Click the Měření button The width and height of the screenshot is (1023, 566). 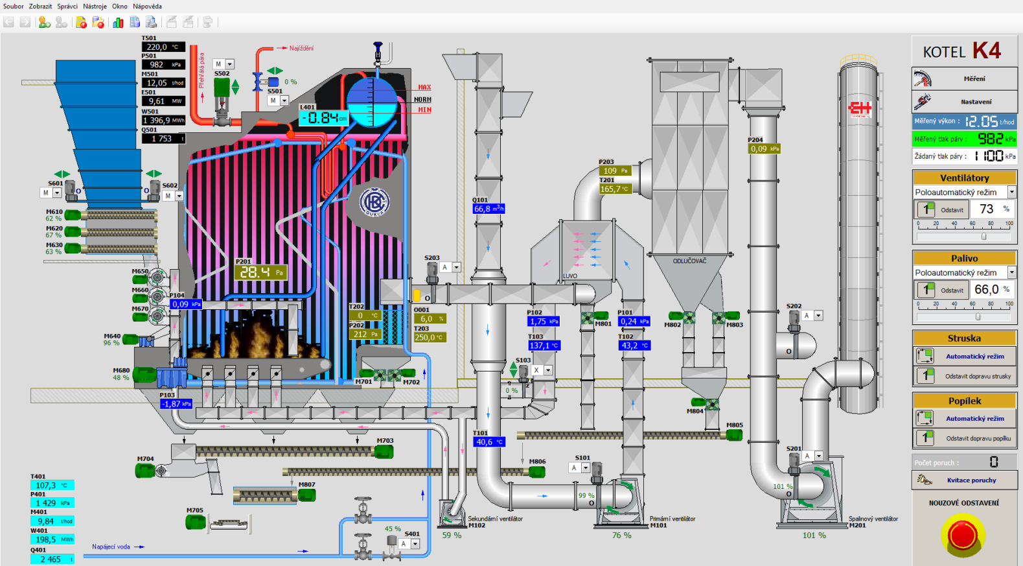964,78
